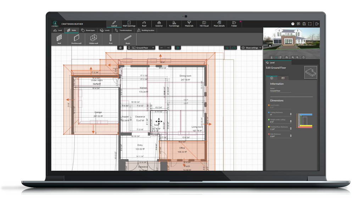Viewport: 363px width, 204px height.
Task: Step through floor levels with arrows
Action: (x=129, y=48)
